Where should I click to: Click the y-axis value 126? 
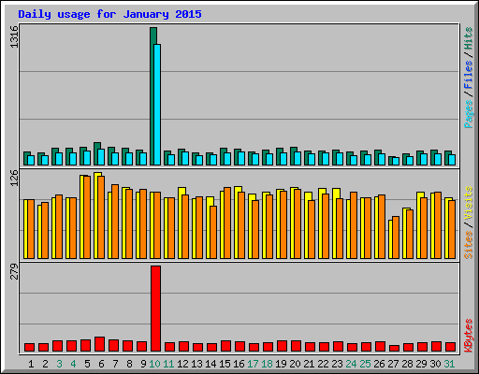[x=14, y=178]
